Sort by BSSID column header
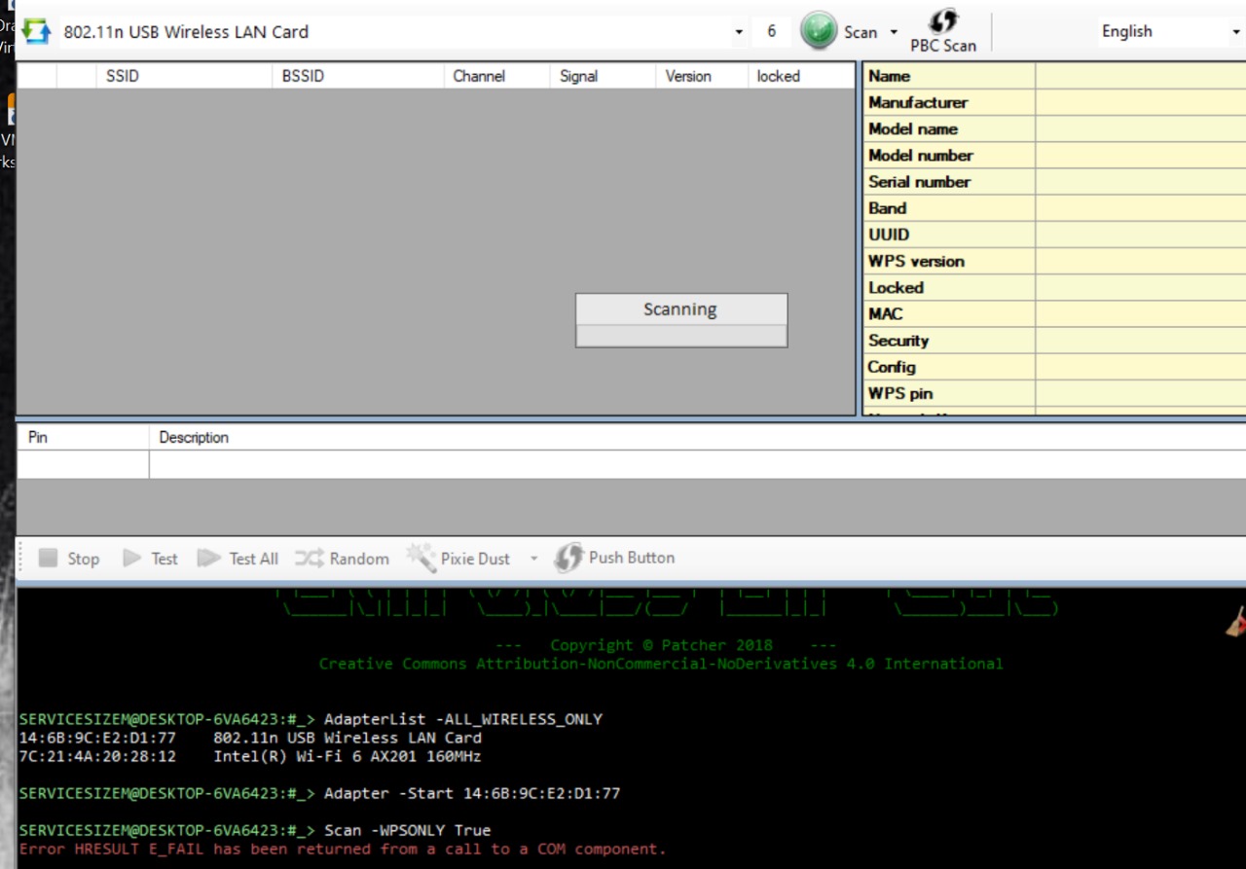This screenshot has width=1246, height=869. pos(357,76)
